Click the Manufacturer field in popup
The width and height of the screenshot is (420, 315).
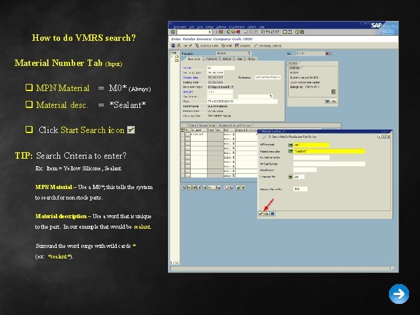click(x=305, y=170)
